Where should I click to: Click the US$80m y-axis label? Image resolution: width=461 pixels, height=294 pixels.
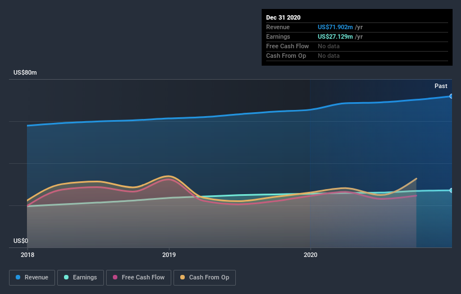25,72
